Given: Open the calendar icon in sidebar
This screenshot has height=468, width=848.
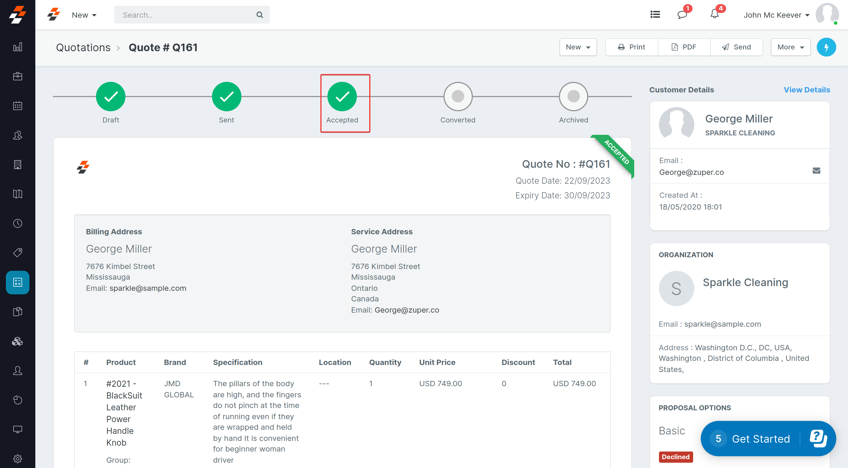Looking at the screenshot, I should [x=17, y=106].
